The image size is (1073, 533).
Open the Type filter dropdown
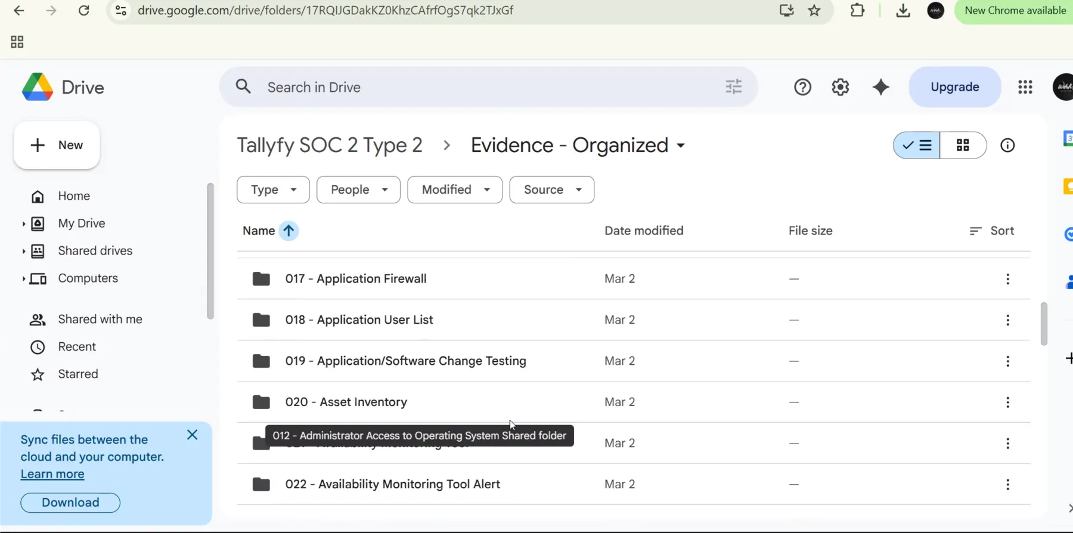point(273,190)
